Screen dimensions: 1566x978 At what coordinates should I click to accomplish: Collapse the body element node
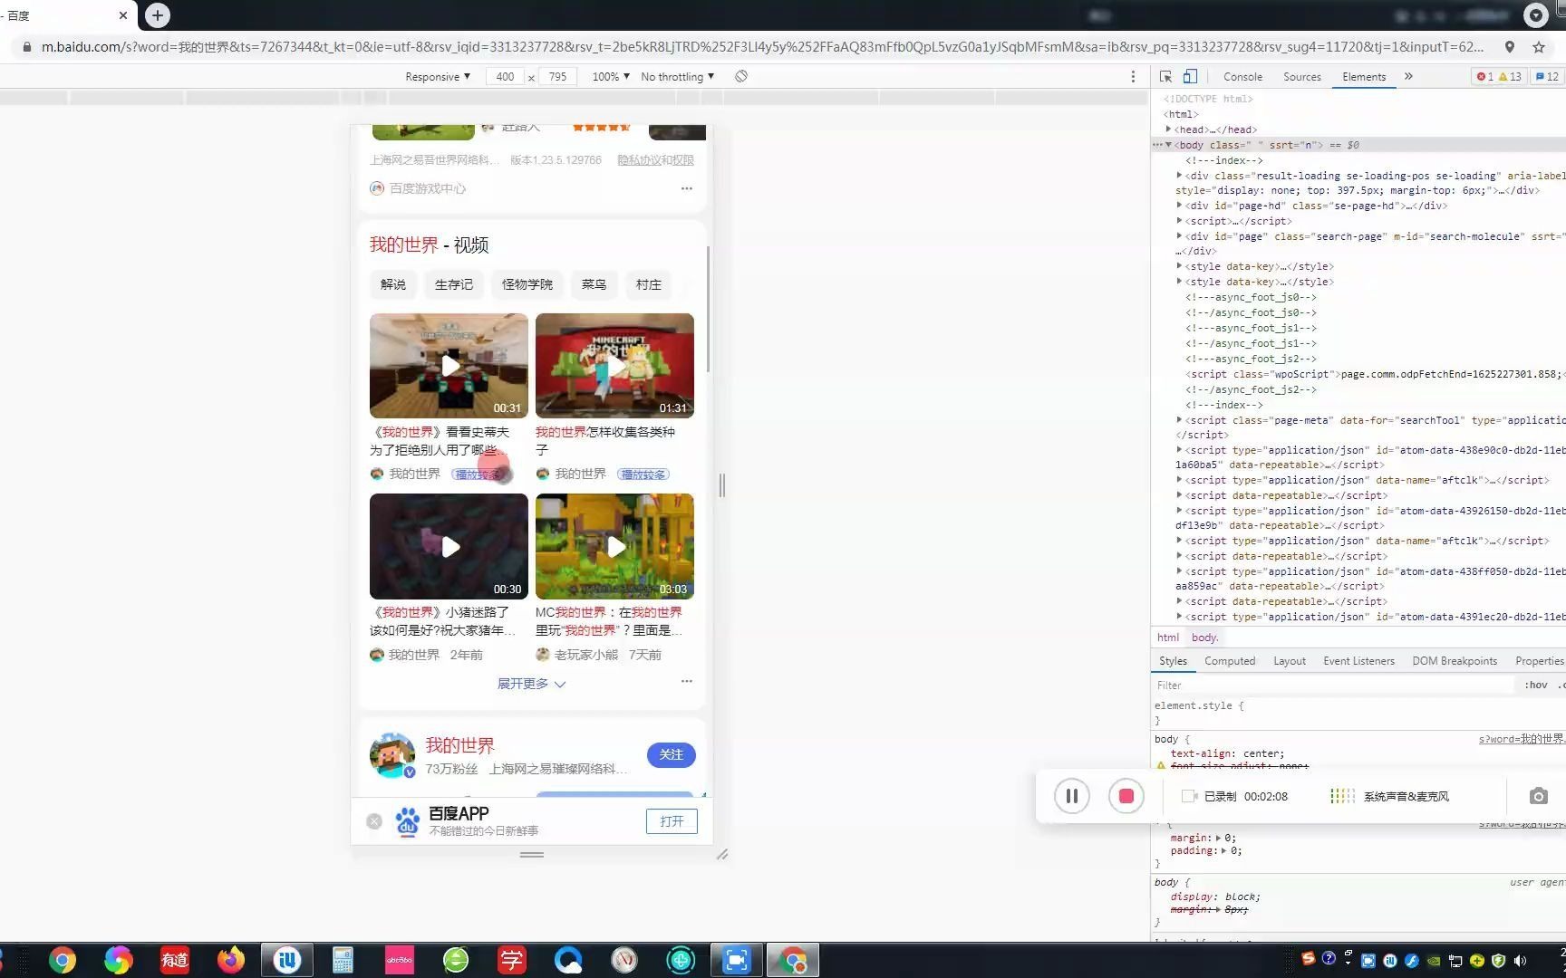(x=1169, y=145)
